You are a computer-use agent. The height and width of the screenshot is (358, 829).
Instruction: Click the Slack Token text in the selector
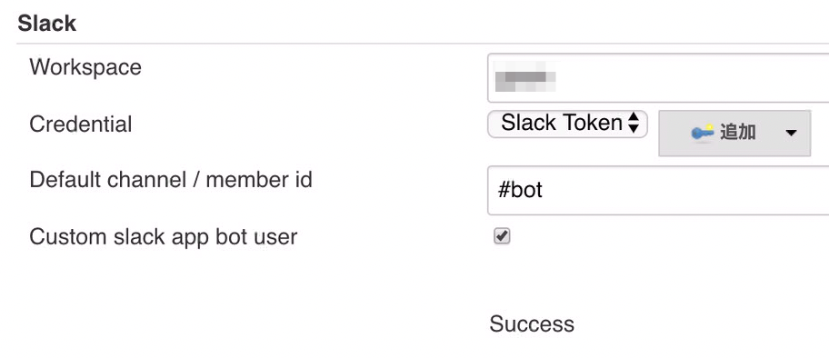coord(562,123)
